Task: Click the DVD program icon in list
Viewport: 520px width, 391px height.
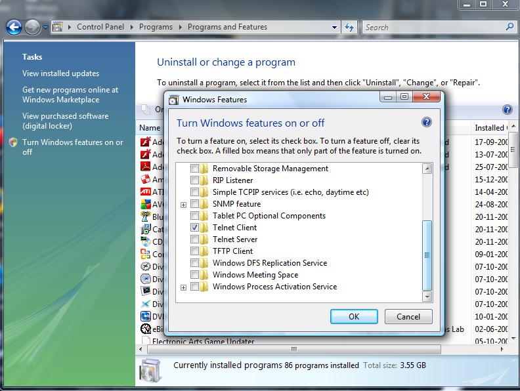Action: click(146, 316)
